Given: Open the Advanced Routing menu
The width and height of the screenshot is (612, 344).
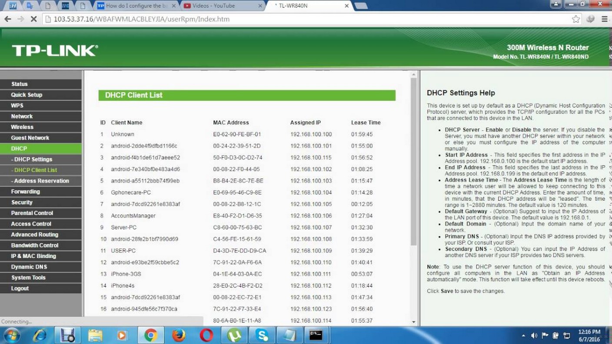Looking at the screenshot, I should tap(40, 235).
